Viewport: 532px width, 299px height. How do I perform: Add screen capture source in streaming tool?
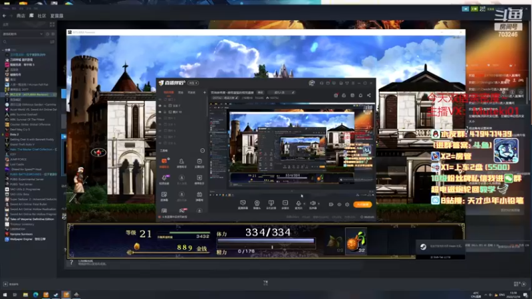243,204
